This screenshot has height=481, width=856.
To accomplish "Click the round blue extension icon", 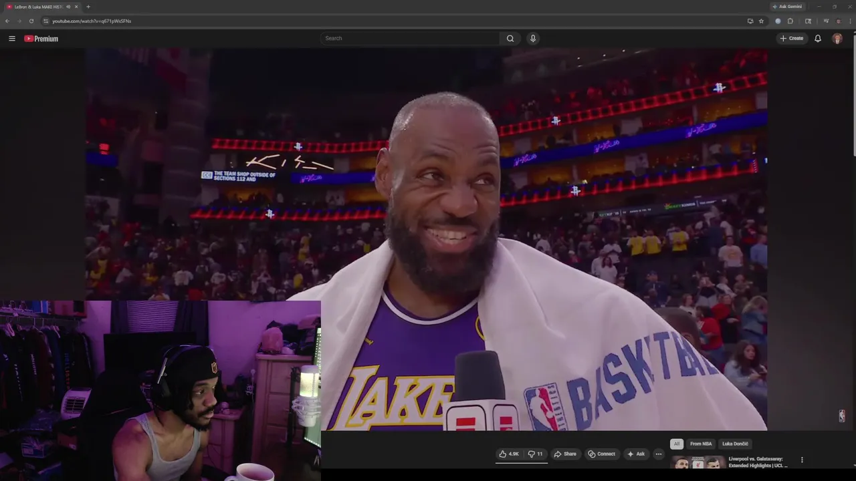I will point(778,21).
